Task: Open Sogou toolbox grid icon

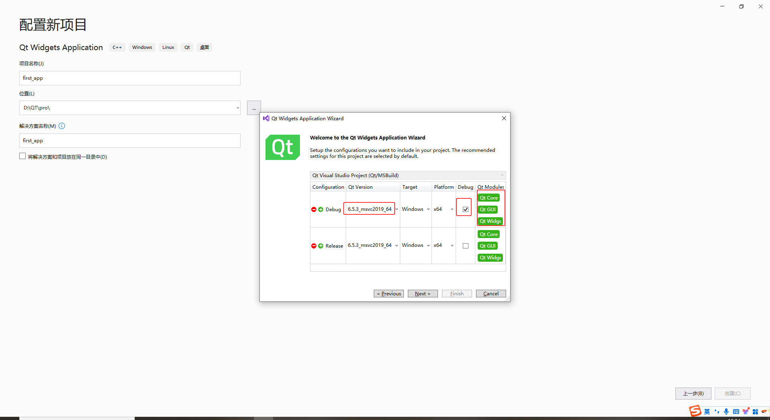Action: [755, 412]
